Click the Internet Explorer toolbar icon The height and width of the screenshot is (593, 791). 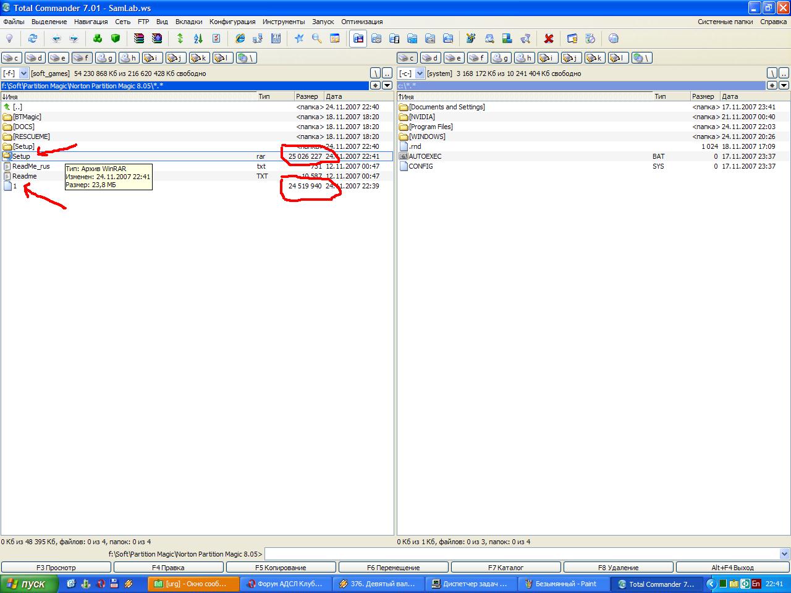(x=240, y=38)
